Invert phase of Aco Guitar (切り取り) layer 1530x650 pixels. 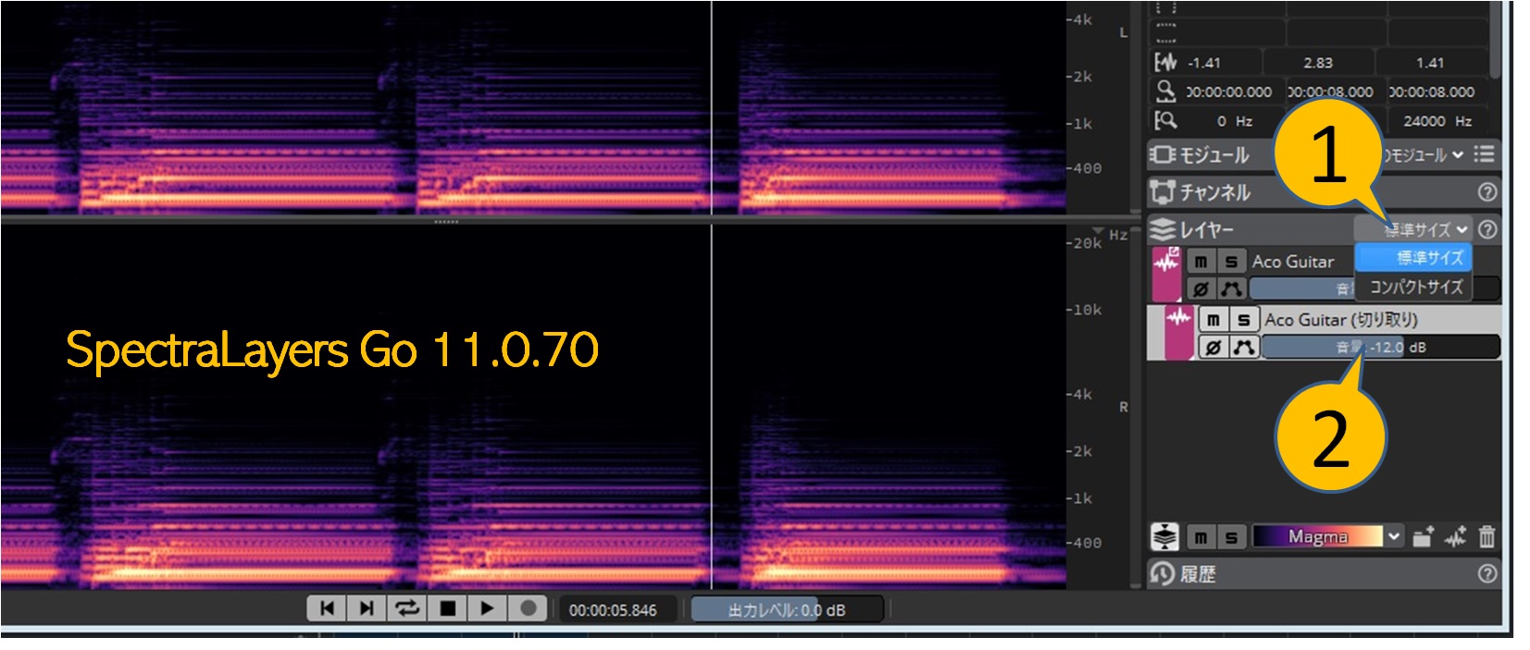pos(1213,348)
